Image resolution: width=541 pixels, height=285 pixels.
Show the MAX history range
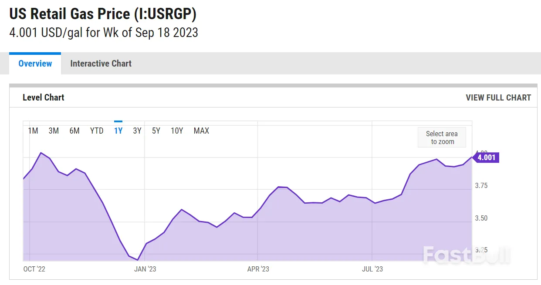(x=201, y=131)
